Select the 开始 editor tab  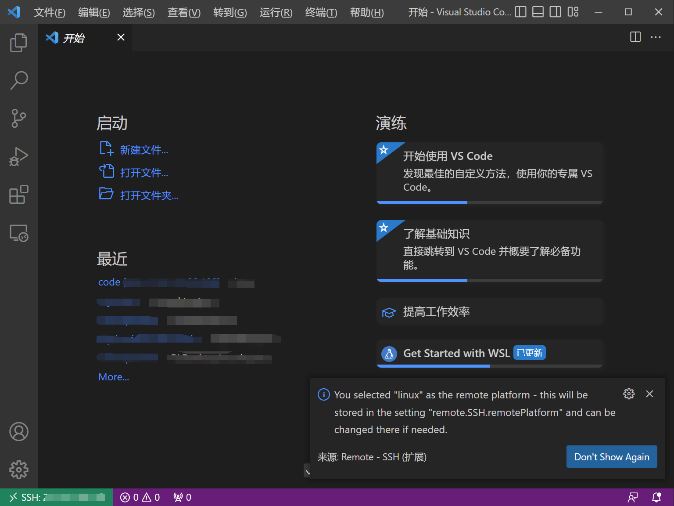click(x=85, y=38)
